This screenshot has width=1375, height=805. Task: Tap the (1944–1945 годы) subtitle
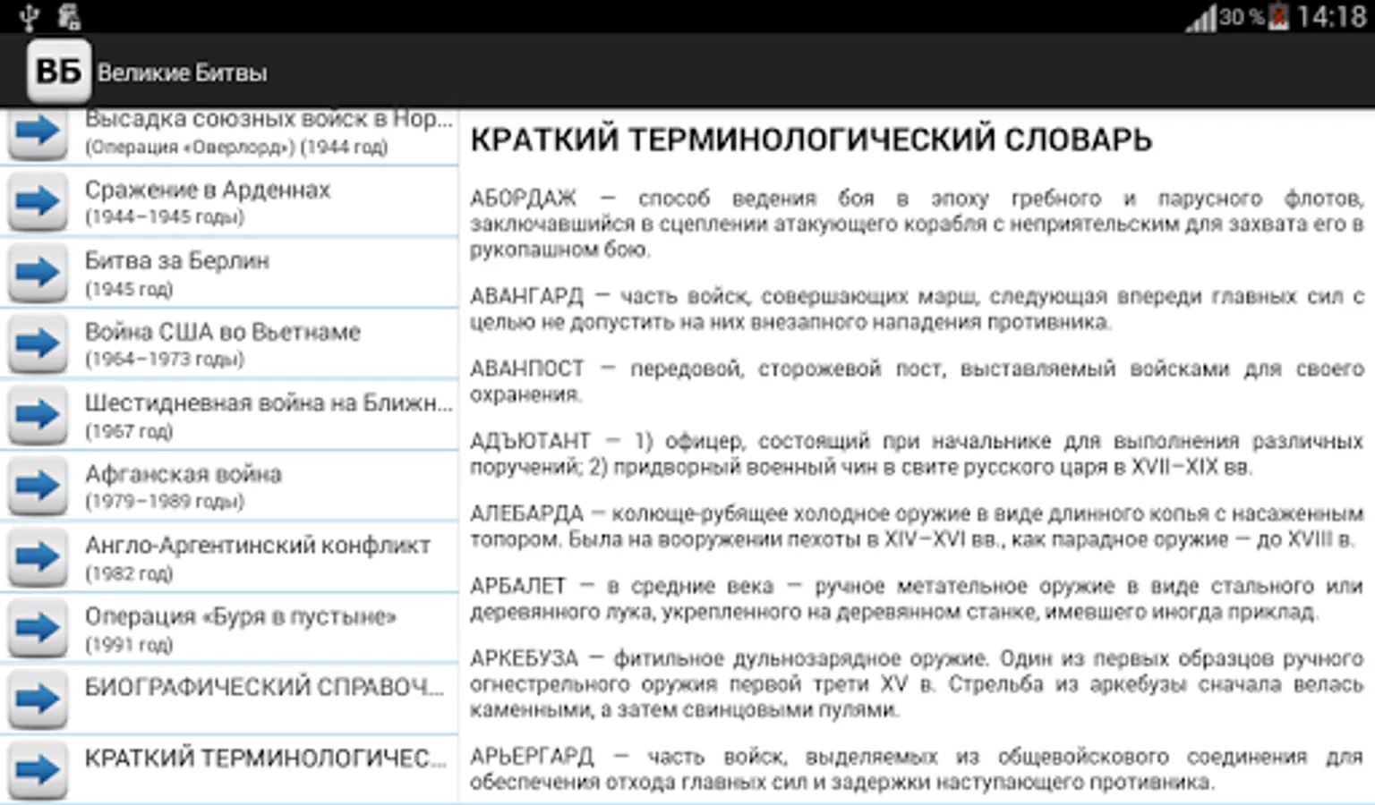coord(165,216)
